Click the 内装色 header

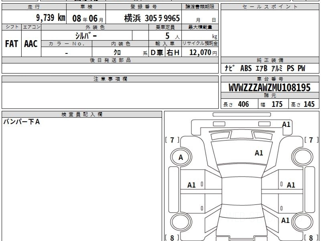[x=120, y=44]
